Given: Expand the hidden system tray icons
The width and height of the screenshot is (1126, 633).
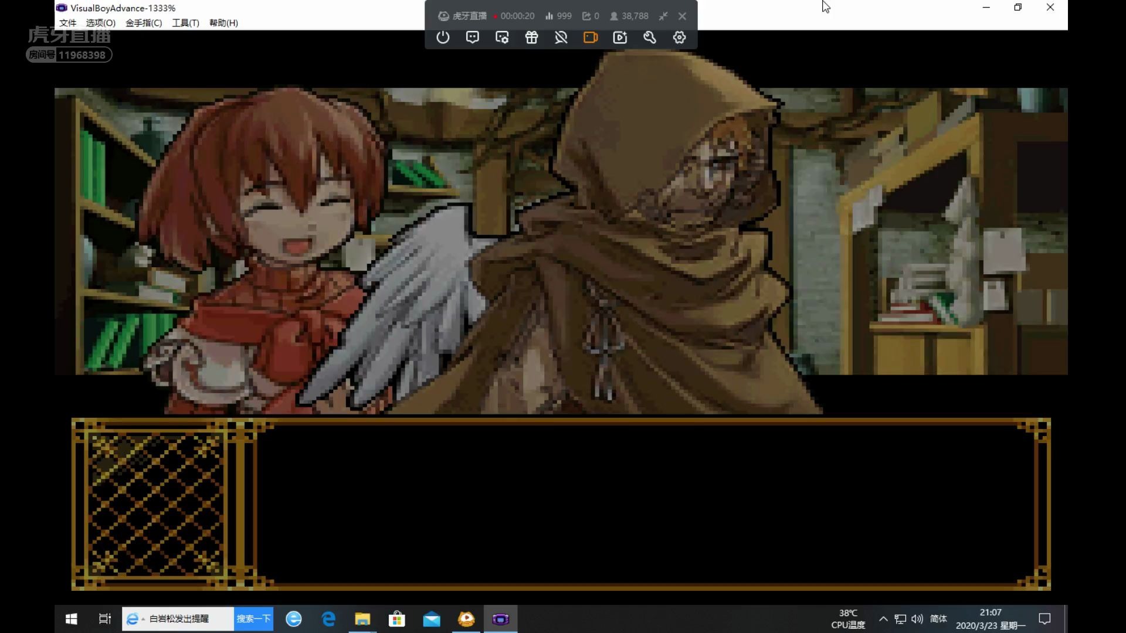Looking at the screenshot, I should point(883,619).
